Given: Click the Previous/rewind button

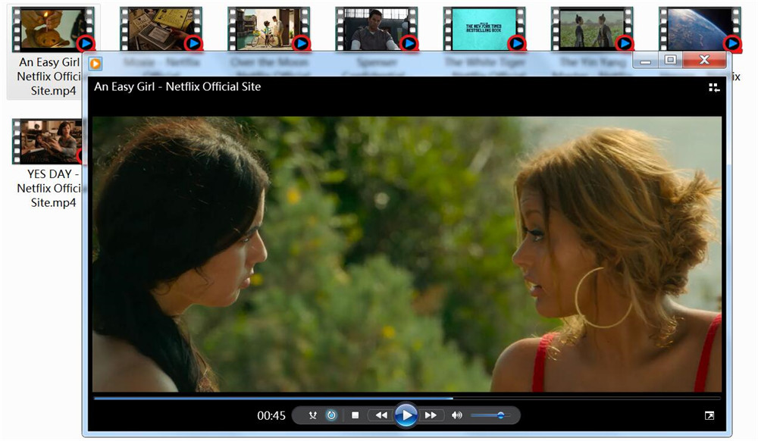Looking at the screenshot, I should tap(381, 415).
